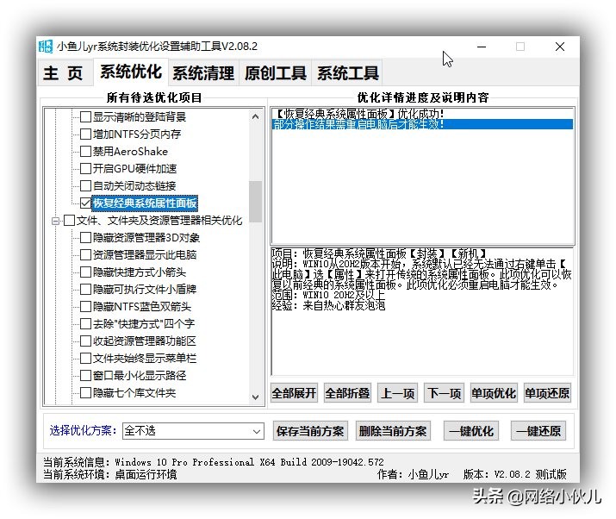
Task: Tick the 禁用AeroShake checkbox
Action: tap(85, 152)
